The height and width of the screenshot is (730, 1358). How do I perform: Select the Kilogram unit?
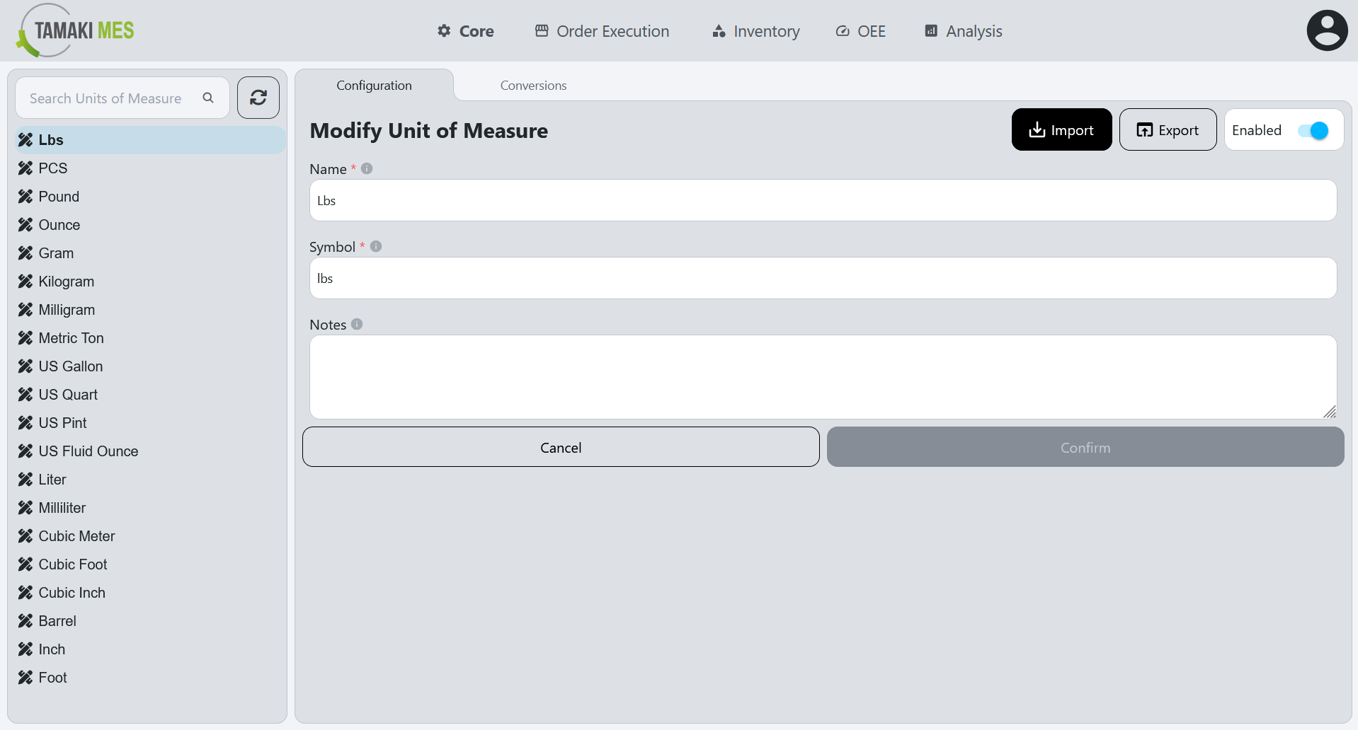[66, 281]
